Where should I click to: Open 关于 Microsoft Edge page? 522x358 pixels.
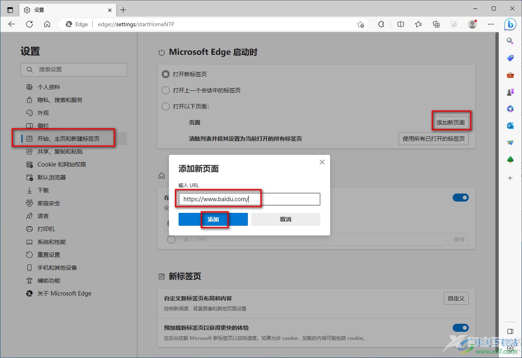(x=64, y=293)
